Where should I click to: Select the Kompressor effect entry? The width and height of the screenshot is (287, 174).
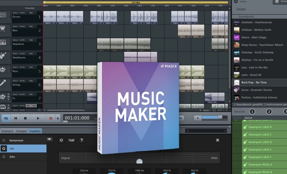pos(23,140)
